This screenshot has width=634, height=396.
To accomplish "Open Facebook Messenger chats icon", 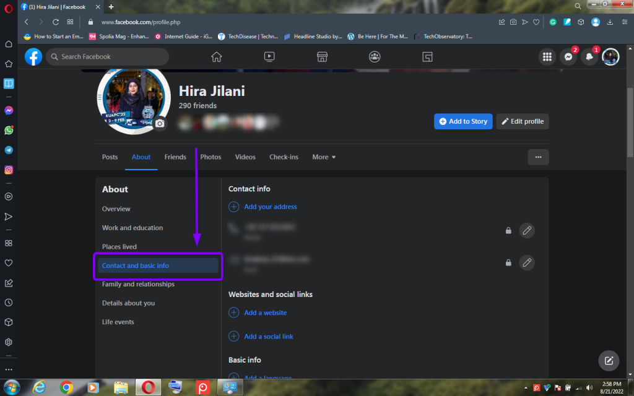I will click(x=568, y=57).
